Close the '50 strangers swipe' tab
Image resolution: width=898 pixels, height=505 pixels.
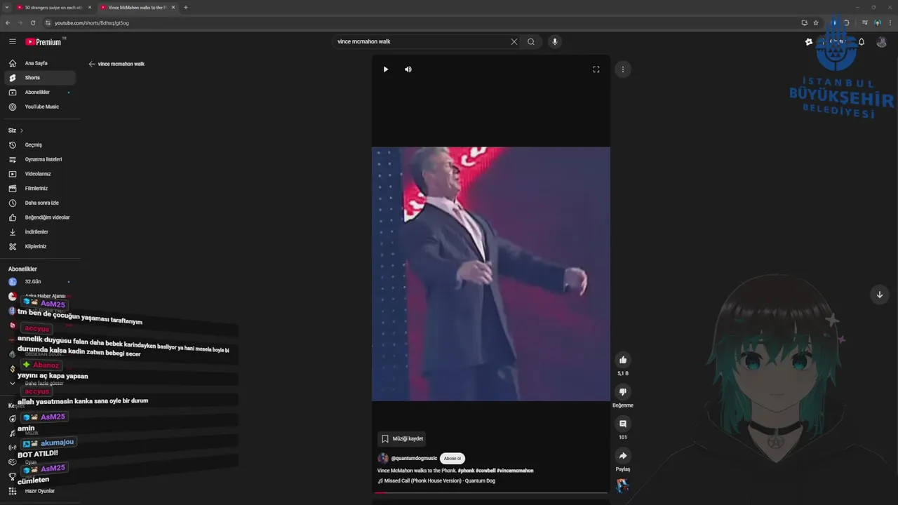[x=89, y=7]
